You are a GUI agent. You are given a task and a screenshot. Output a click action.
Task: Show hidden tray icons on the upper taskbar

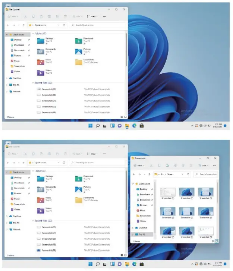(x=192, y=126)
